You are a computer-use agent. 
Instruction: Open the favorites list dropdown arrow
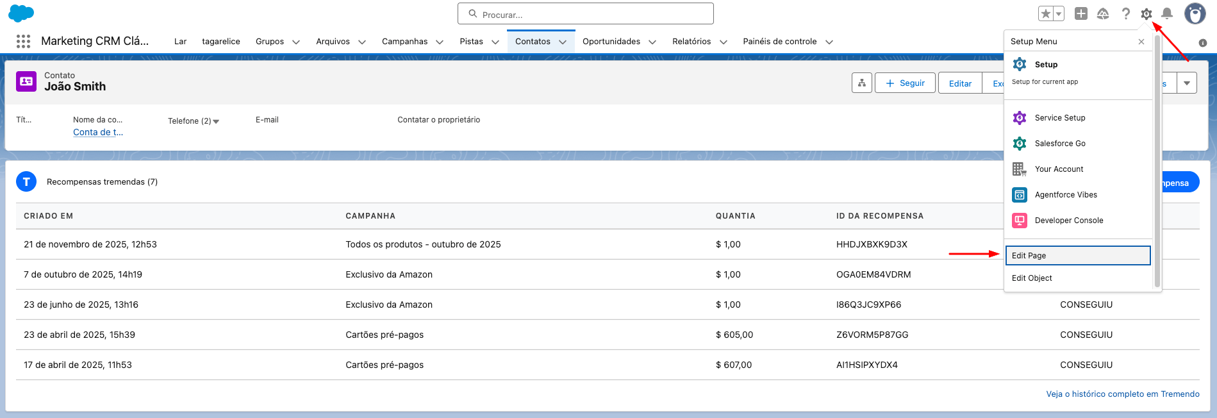[x=1059, y=13]
